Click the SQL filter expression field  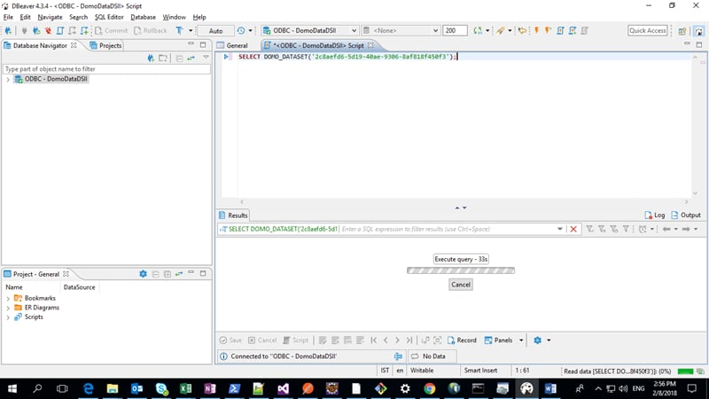[448, 229]
